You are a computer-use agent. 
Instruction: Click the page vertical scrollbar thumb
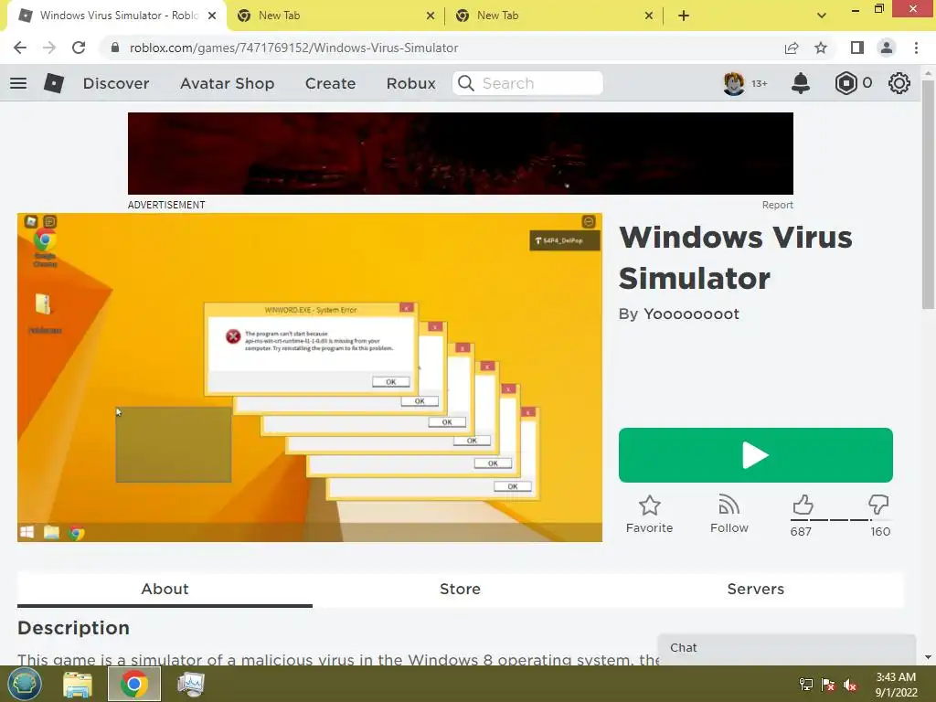tap(928, 194)
